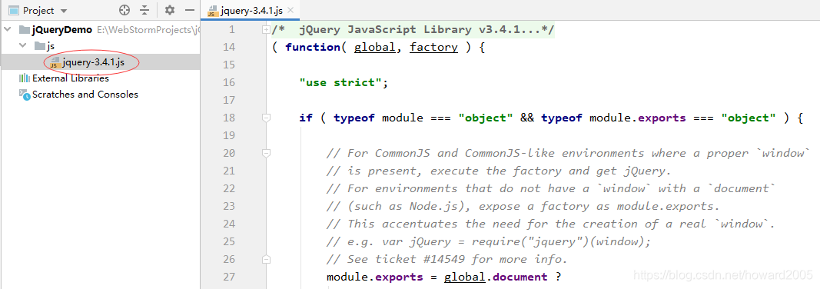The height and width of the screenshot is (289, 820).
Task: Click first typeof keyword on line 18
Action: tap(354, 118)
